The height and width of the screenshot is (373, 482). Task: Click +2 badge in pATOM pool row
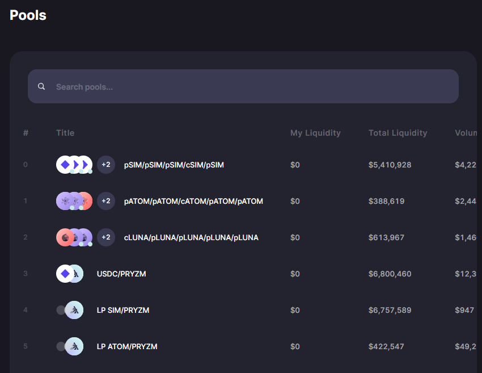coord(106,201)
